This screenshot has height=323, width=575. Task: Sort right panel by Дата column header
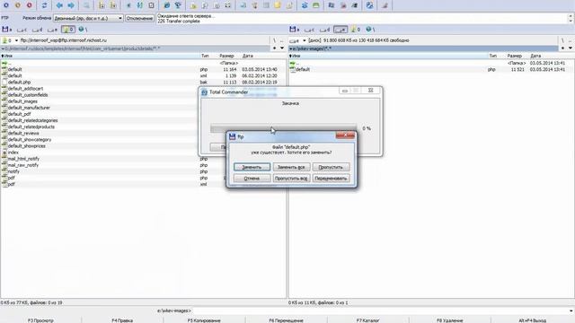coord(535,56)
